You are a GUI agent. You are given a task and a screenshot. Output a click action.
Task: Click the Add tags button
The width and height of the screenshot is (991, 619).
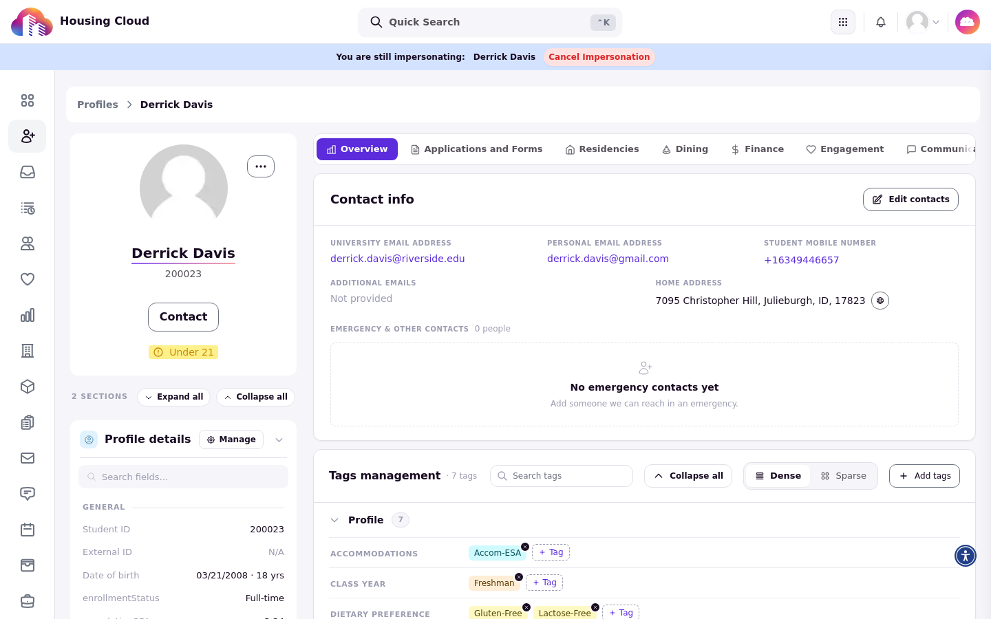(924, 476)
